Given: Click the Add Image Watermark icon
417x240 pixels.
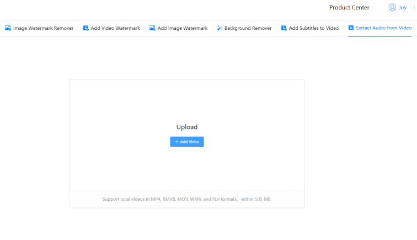Looking at the screenshot, I should [152, 28].
